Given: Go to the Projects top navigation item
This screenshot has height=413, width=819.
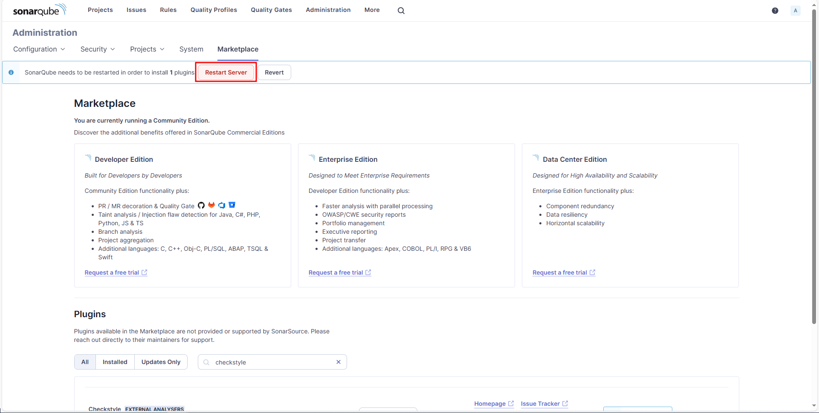Looking at the screenshot, I should 100,10.
